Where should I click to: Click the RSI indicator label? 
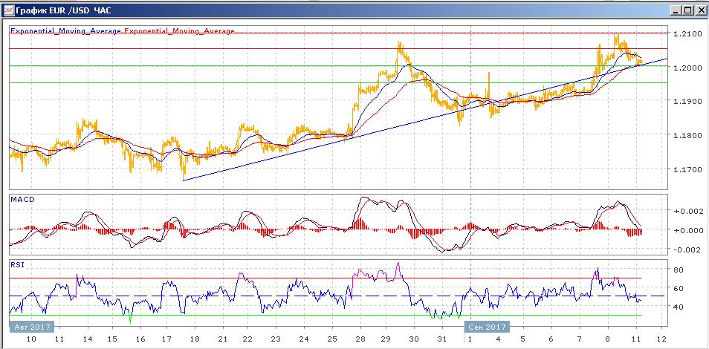click(16, 265)
